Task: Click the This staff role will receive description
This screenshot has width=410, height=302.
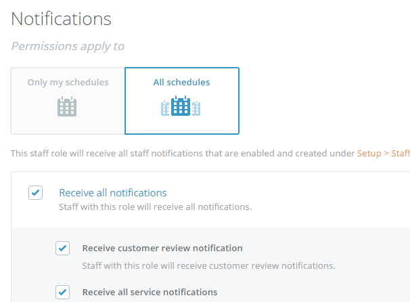Action: click(183, 153)
